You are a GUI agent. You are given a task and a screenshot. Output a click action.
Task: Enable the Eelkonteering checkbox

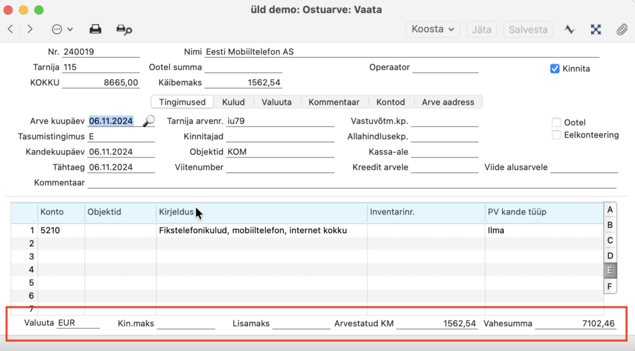point(556,135)
